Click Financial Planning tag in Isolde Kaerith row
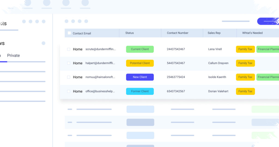Viewport: 279px width, 147px height. click(x=268, y=77)
